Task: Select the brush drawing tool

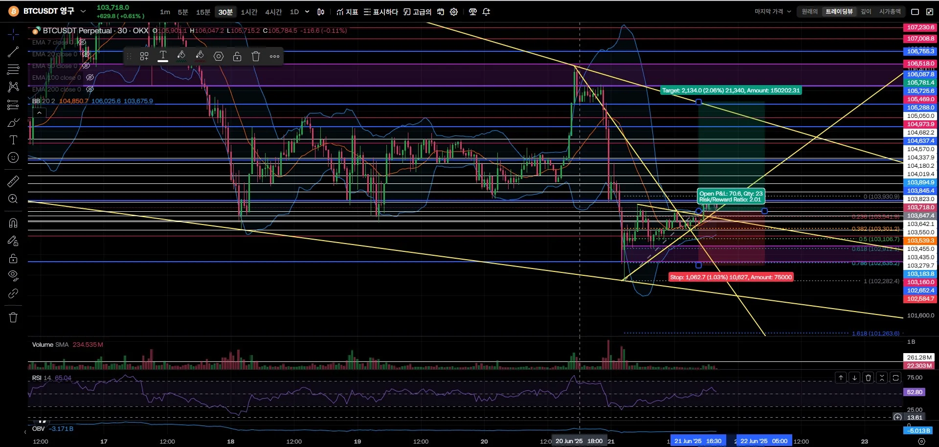Action: coord(13,122)
